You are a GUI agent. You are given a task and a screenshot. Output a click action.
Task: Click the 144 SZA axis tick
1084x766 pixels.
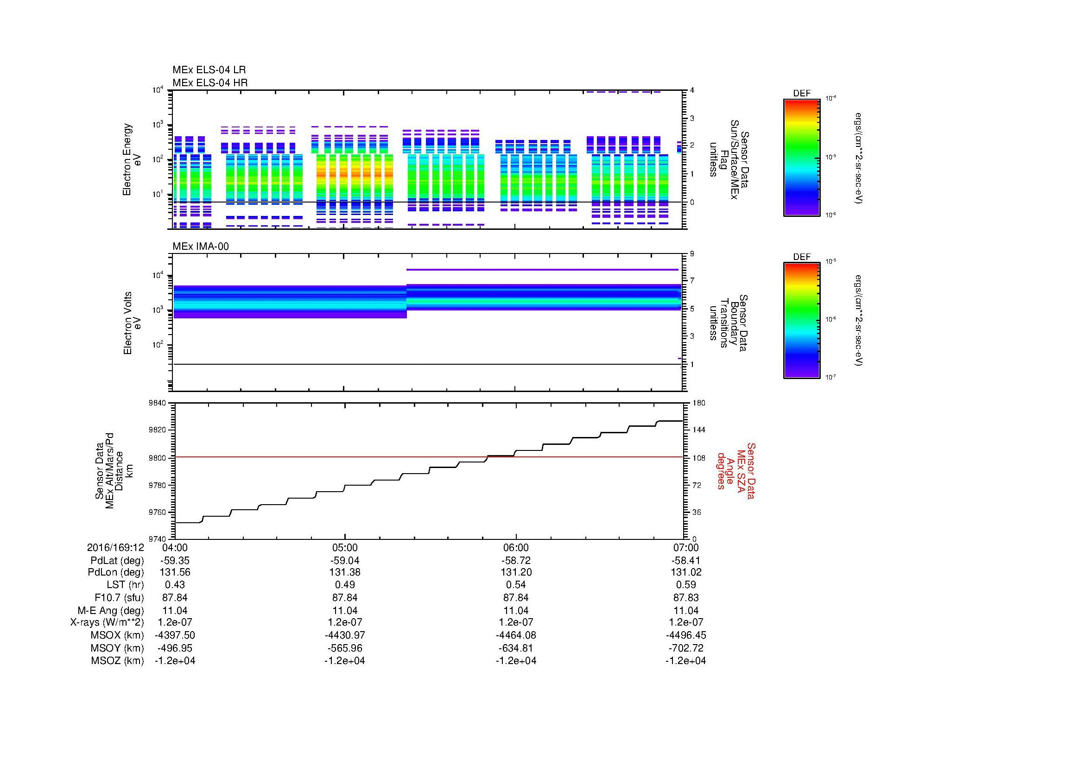[699, 430]
